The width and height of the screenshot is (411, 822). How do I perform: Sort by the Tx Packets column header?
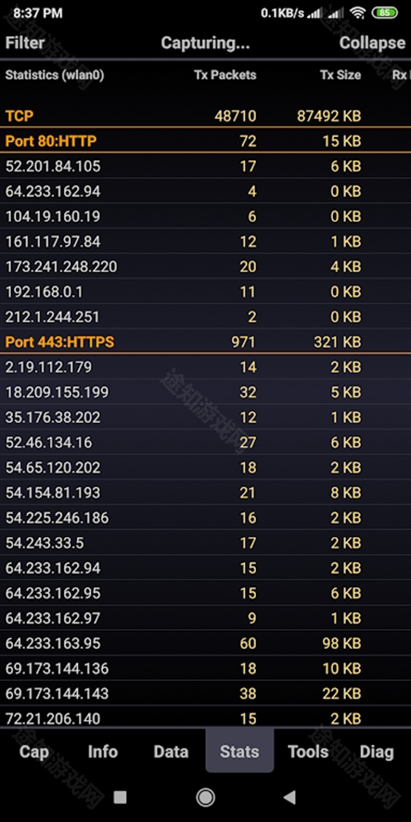(x=225, y=75)
